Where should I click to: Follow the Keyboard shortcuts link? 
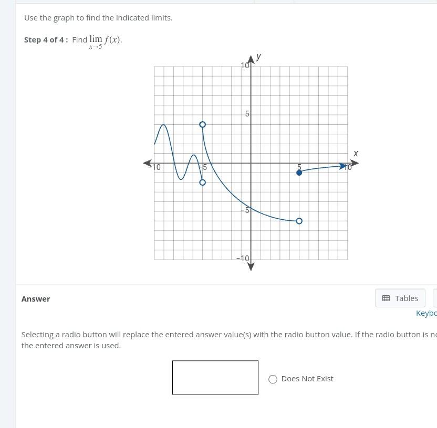tap(426, 313)
